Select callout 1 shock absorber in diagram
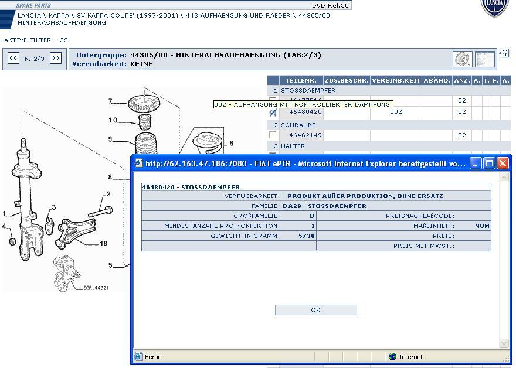516x368 pixels. pos(4,214)
